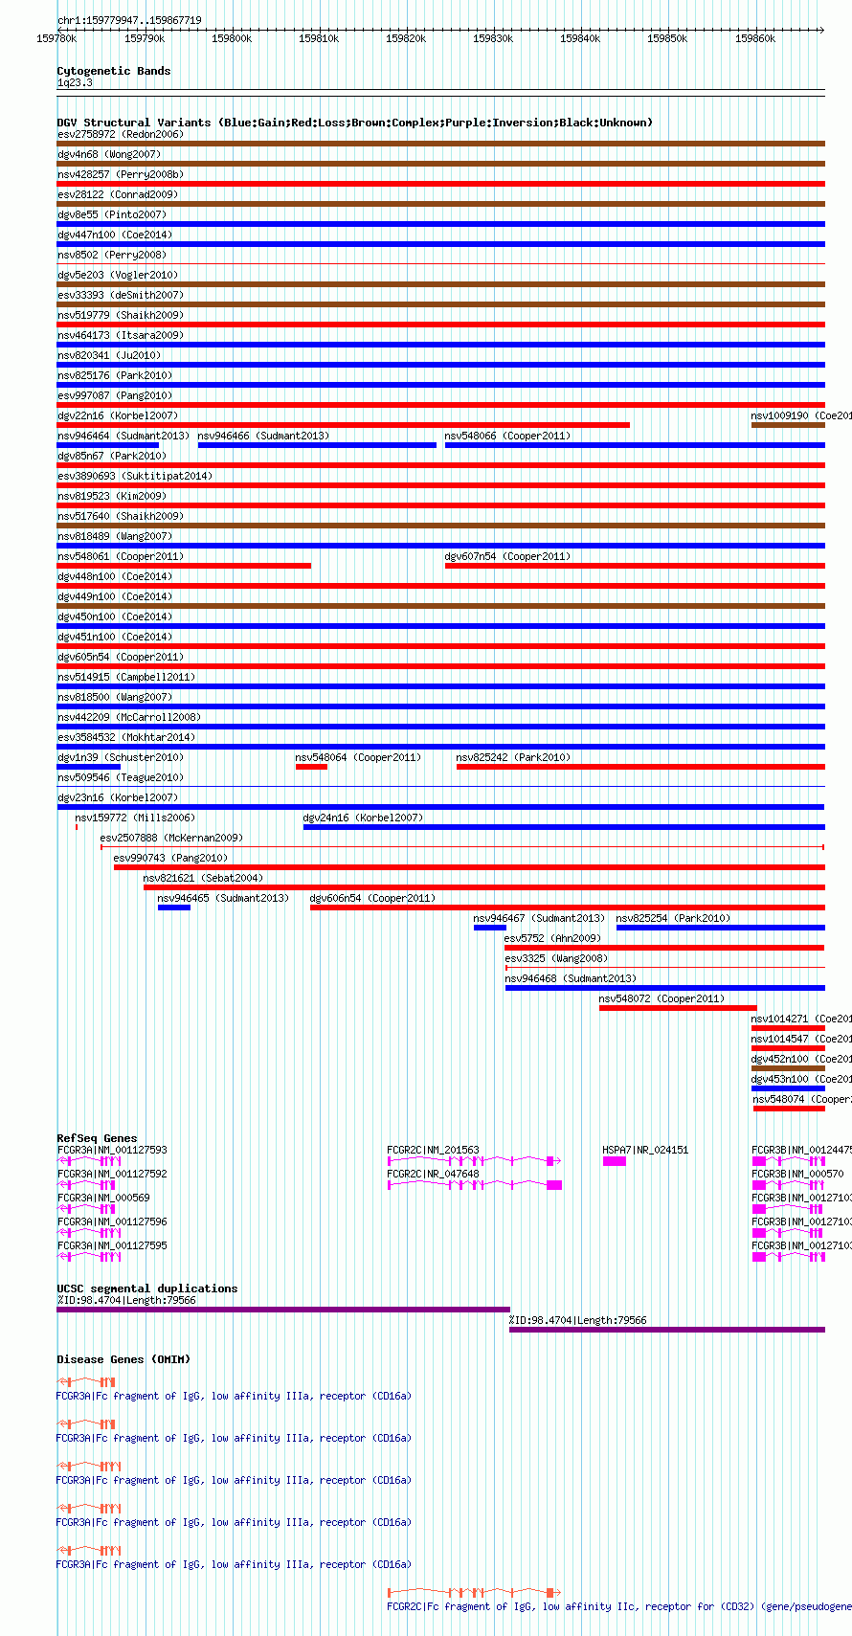Open variant esv2758972 (Redon2006)
The height and width of the screenshot is (1636, 852).
pos(120,134)
